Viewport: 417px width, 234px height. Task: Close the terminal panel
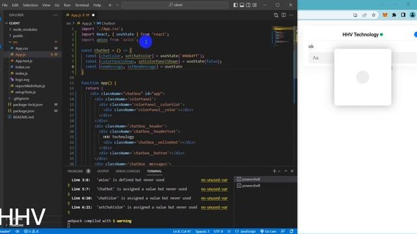[292, 171]
